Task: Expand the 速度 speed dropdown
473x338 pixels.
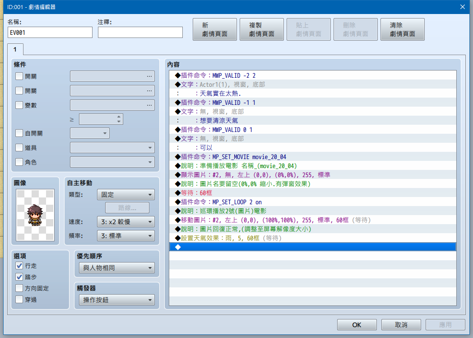Action: [x=126, y=222]
